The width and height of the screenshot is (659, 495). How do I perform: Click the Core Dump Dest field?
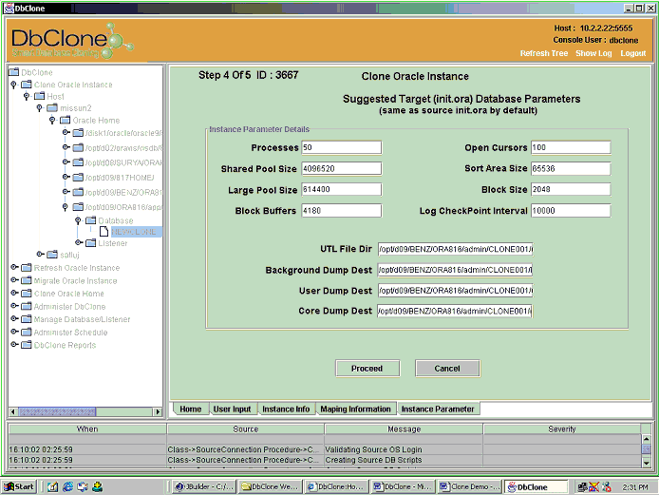(x=455, y=312)
